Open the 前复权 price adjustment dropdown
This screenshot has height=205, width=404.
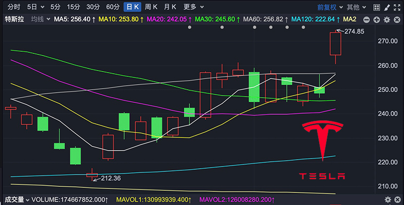[330, 7]
